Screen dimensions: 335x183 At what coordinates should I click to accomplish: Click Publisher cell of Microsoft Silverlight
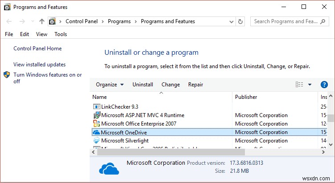point(261,141)
